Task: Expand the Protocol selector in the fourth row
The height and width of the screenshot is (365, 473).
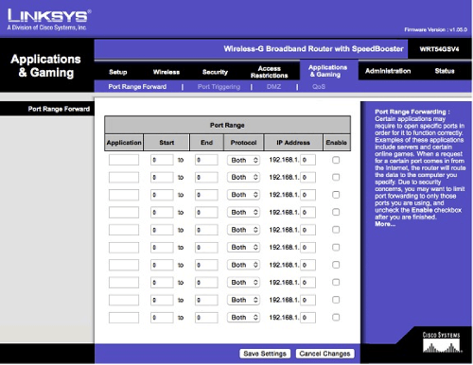Action: click(243, 213)
